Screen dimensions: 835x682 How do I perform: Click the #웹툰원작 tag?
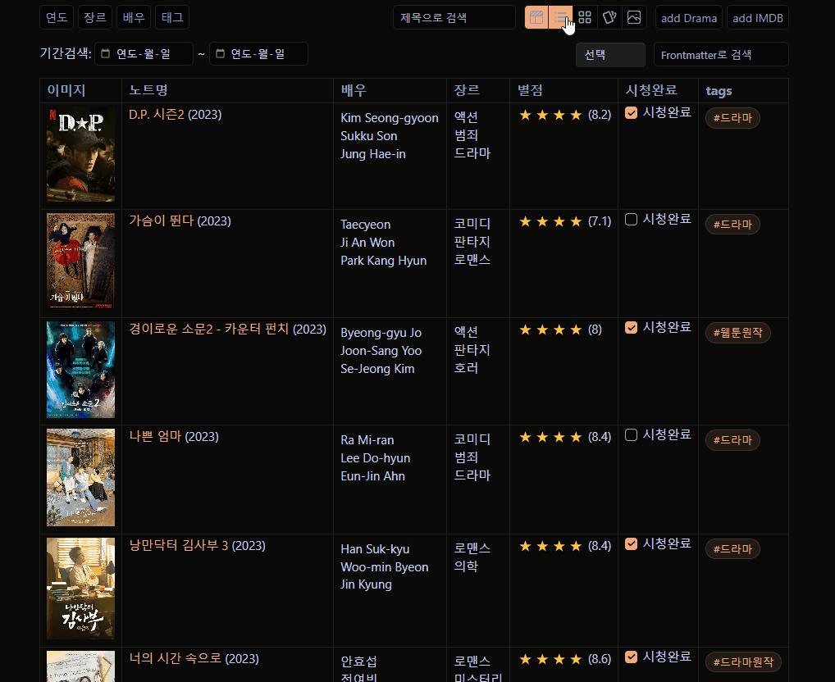coord(738,333)
